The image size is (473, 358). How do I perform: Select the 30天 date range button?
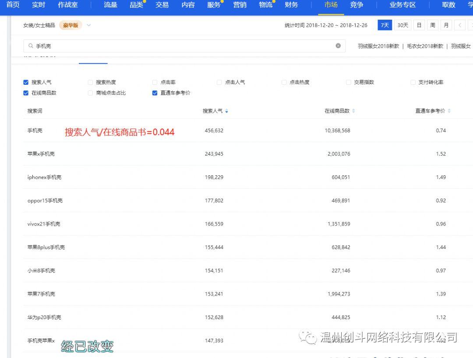(x=403, y=25)
